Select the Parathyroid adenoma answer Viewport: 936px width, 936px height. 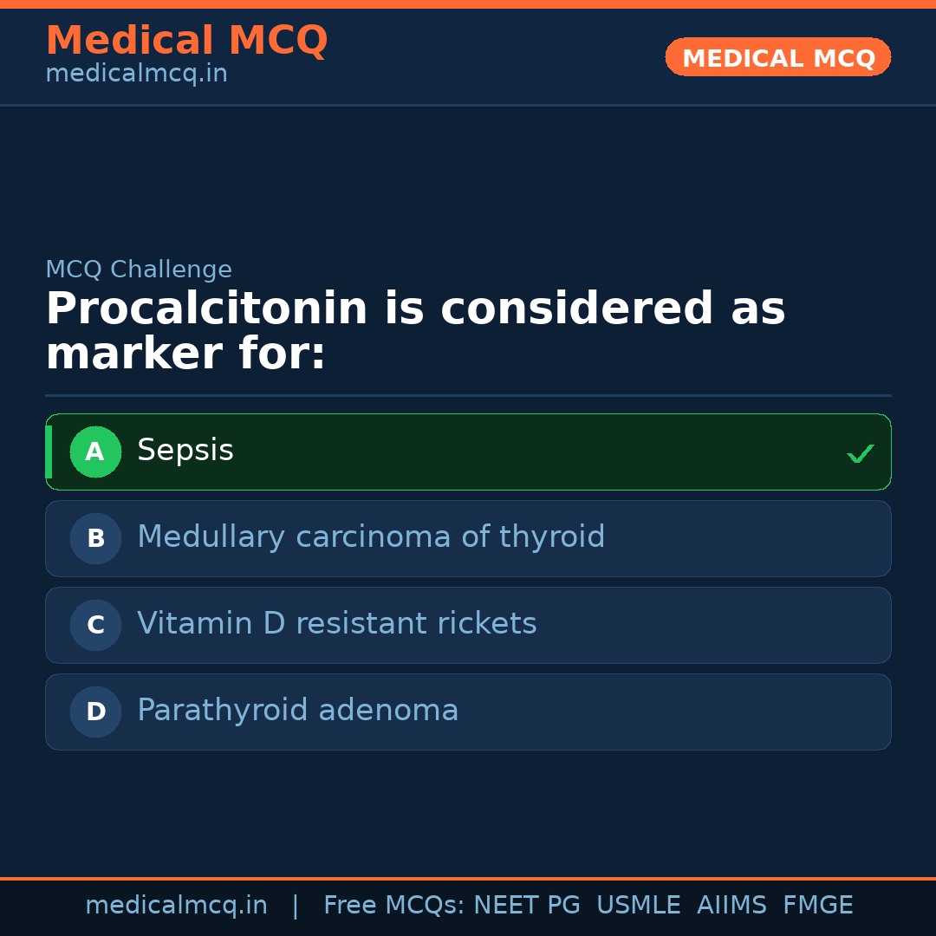coord(468,712)
